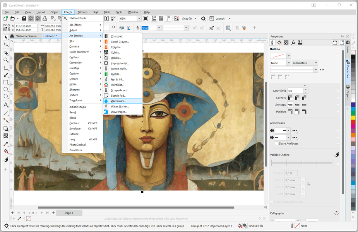The width and height of the screenshot is (358, 232).
Task: Open the Options gear icon
Action: (x=203, y=19)
